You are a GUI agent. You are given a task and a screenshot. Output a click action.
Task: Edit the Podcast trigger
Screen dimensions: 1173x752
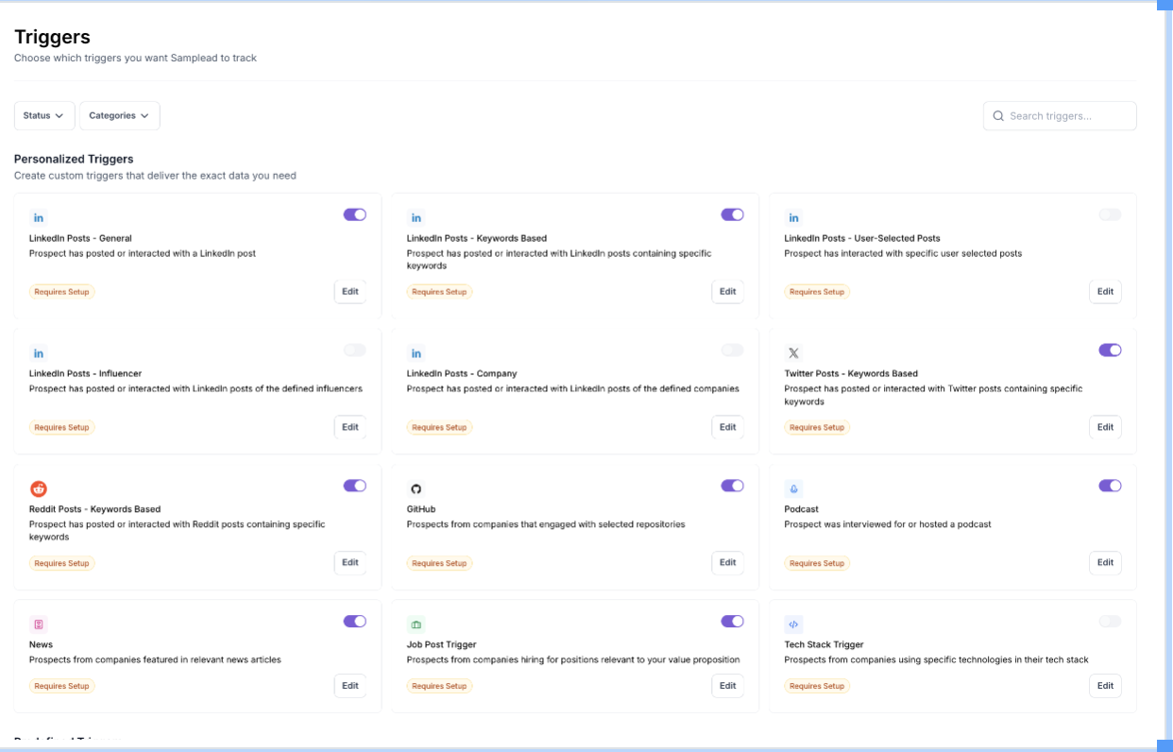point(1105,563)
